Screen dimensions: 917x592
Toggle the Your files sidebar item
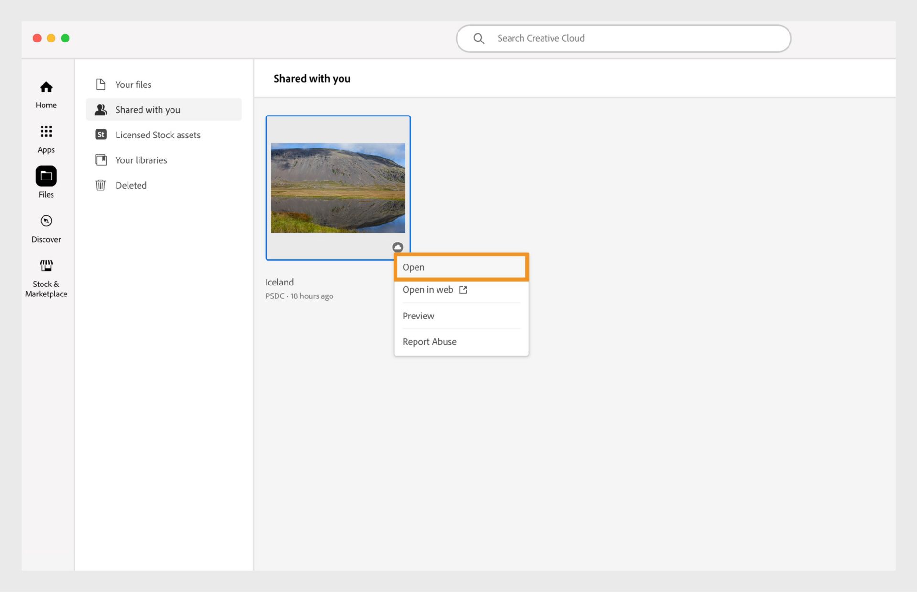pos(133,84)
